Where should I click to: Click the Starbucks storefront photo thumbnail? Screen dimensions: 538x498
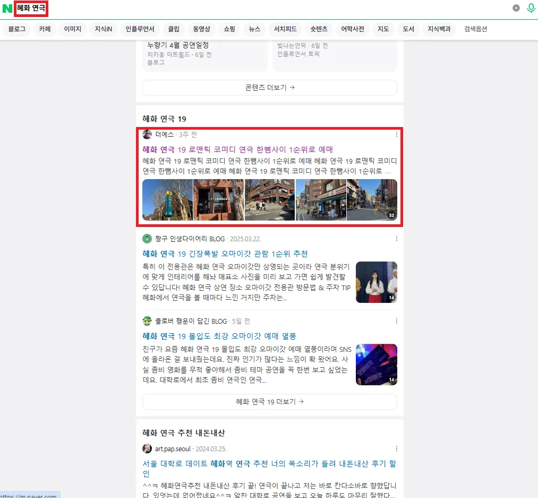[219, 199]
